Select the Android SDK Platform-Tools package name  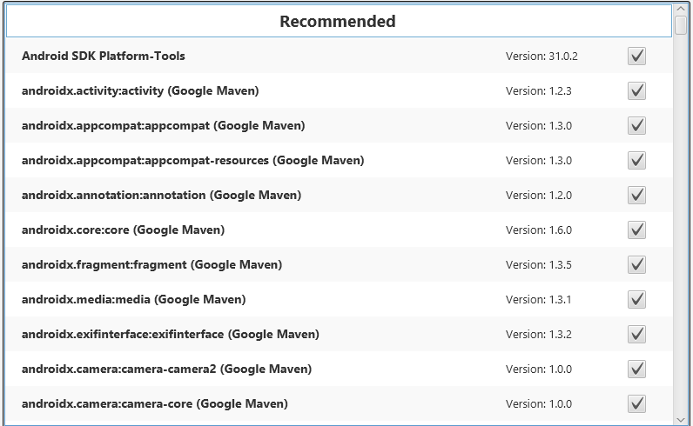(x=104, y=57)
